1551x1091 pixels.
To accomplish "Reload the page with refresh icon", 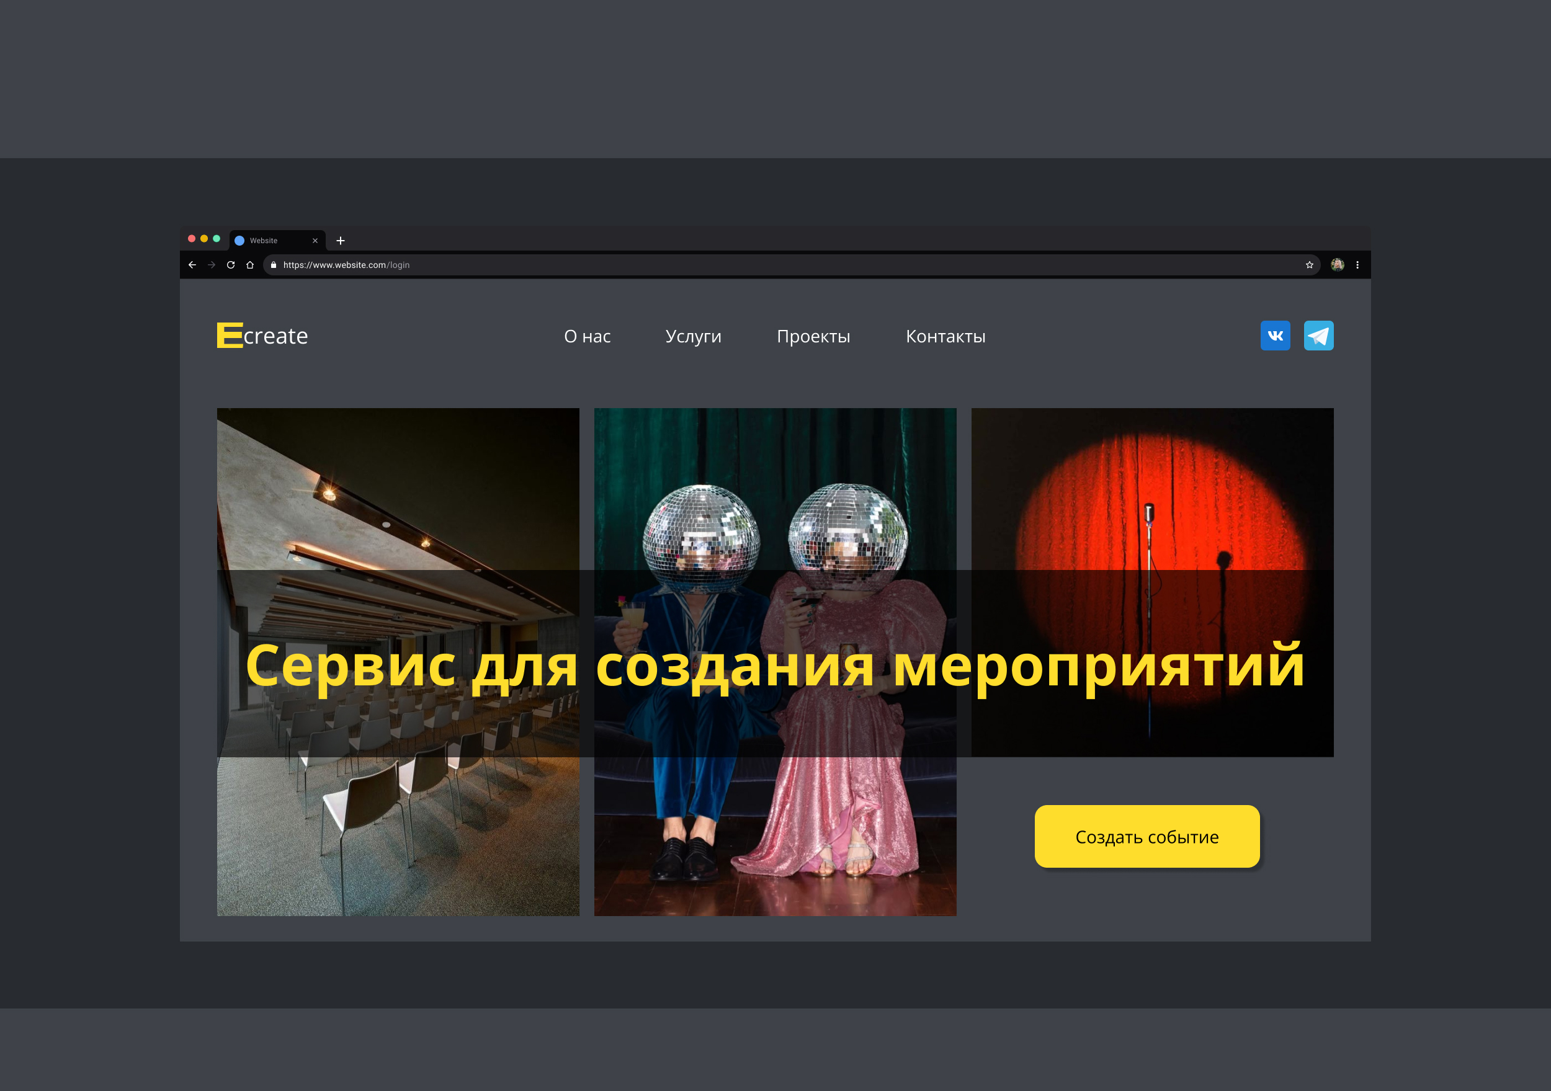I will point(231,265).
